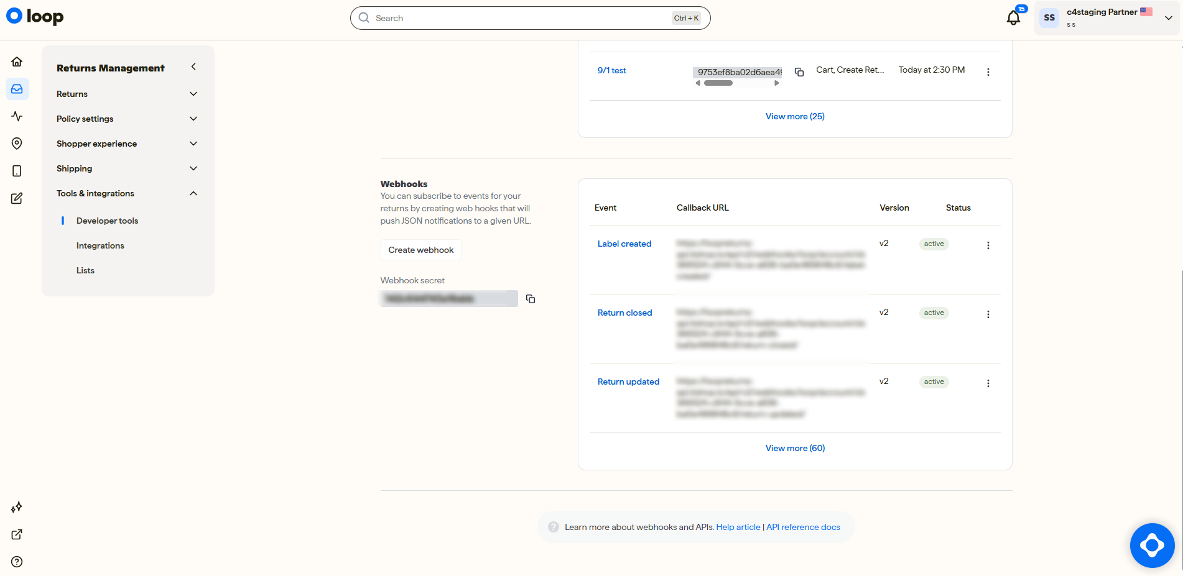The image size is (1183, 576).
Task: Select the location pin sidebar icon
Action: coord(17,144)
